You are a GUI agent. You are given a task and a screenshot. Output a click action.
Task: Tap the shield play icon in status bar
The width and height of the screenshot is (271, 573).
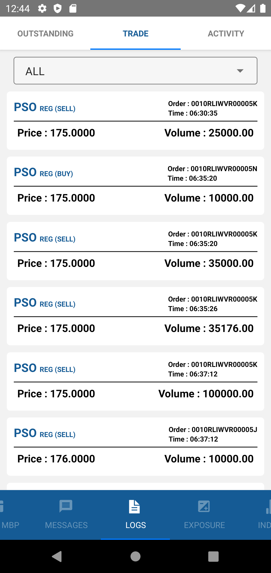tap(57, 9)
